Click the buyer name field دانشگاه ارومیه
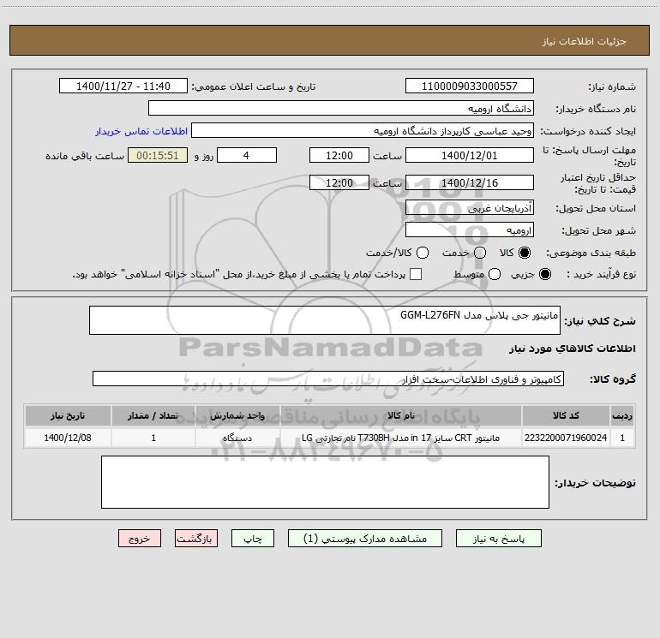Image resolution: width=660 pixels, height=638 pixels. pyautogui.click(x=341, y=108)
